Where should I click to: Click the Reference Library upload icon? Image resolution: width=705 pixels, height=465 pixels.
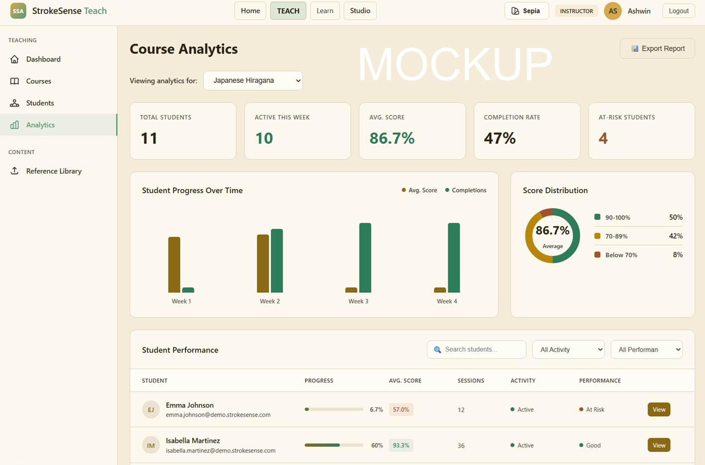(x=14, y=171)
